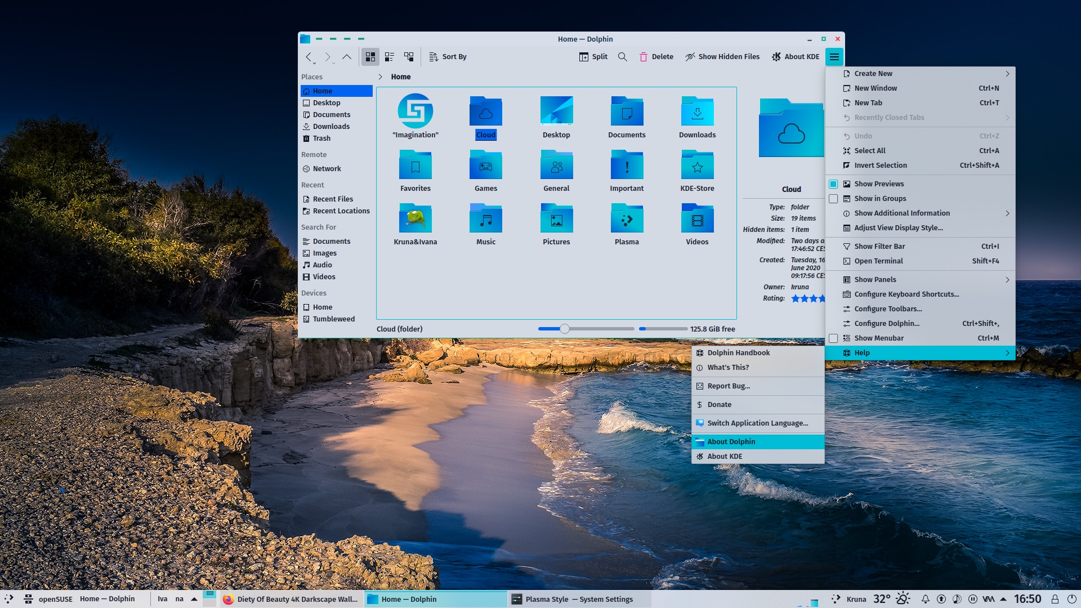
Task: Select the Kruna&Ivana folder icon
Action: pos(416,218)
